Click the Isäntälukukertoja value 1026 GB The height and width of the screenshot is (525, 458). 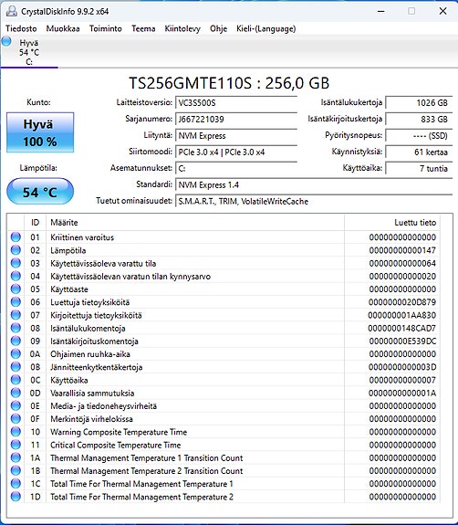[x=419, y=103]
